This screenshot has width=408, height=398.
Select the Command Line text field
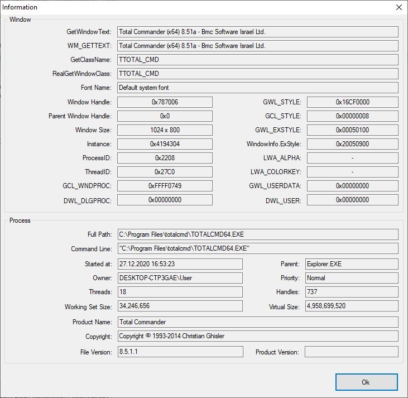pos(257,249)
